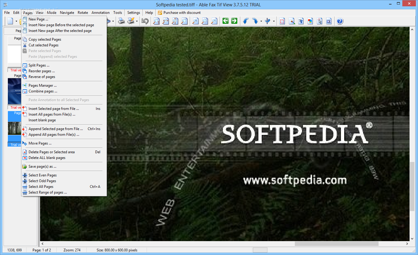The height and width of the screenshot is (255, 418).
Task: Choose Append All pages from File(s)...
Action: coord(64,135)
